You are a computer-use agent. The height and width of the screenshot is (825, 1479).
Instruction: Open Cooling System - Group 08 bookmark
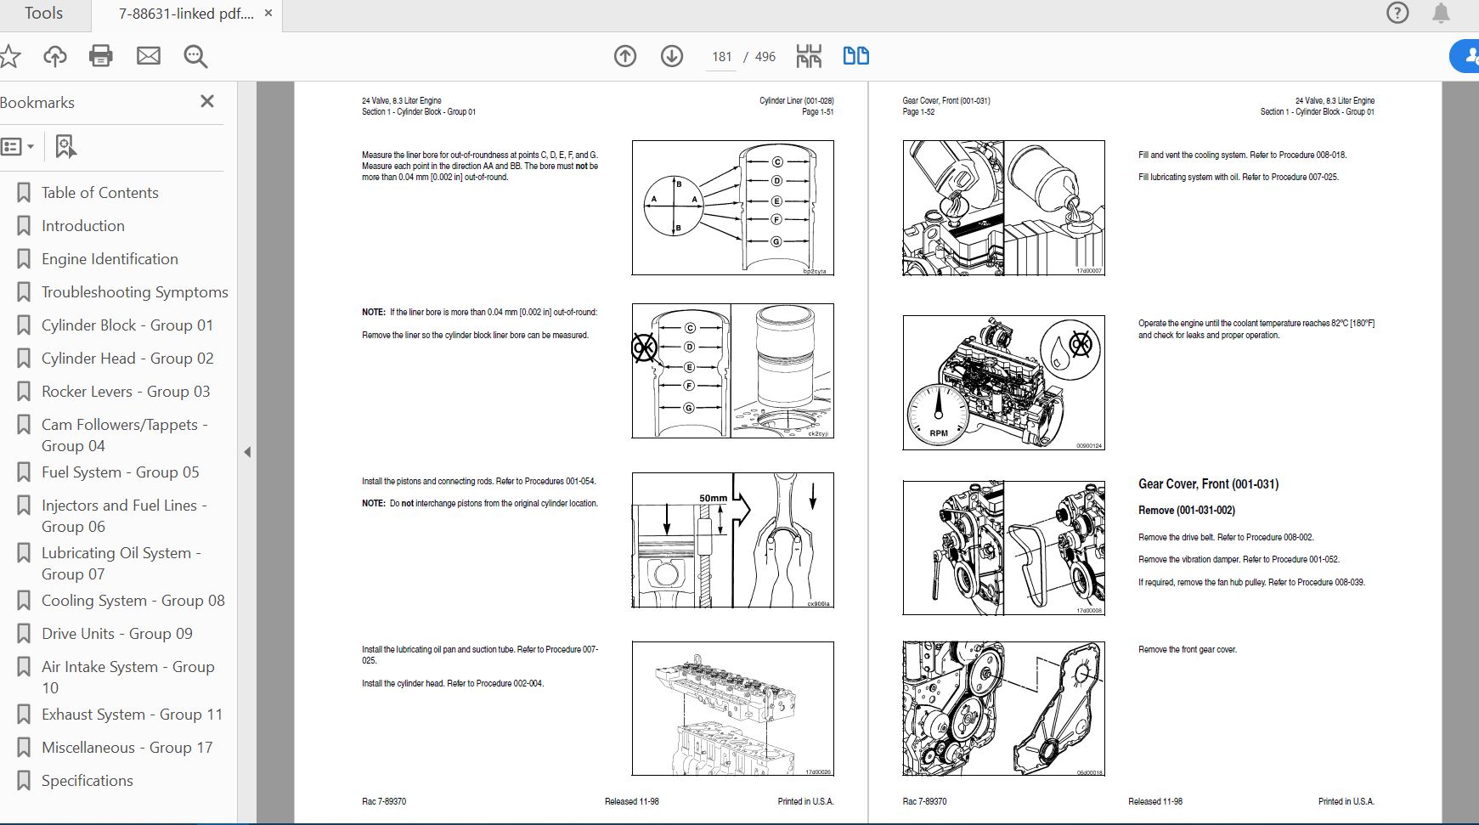(133, 601)
